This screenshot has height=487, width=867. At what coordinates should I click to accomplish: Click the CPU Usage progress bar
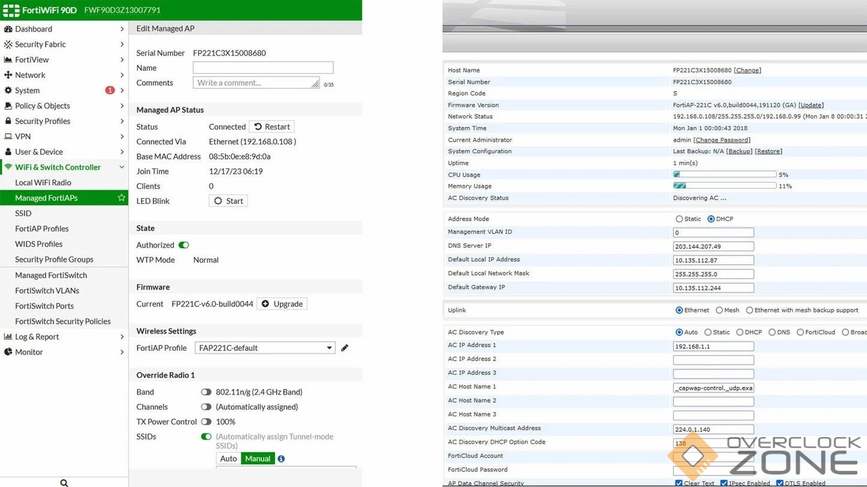(x=725, y=175)
